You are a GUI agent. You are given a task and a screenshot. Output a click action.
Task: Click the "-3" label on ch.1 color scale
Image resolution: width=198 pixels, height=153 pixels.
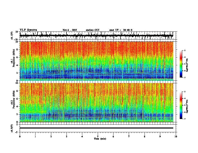click(184, 50)
